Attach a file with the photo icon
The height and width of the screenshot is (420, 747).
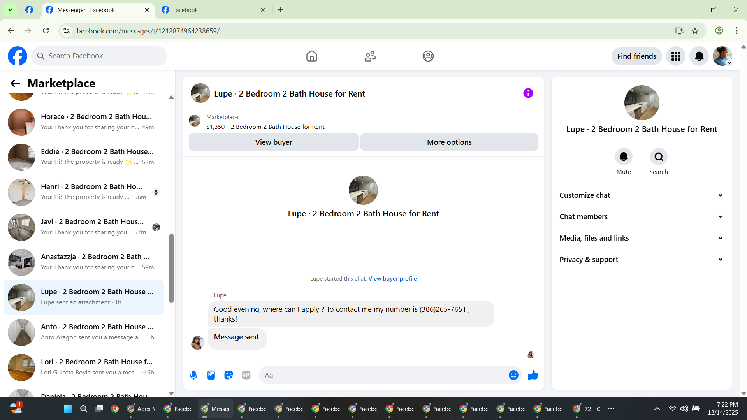tap(211, 375)
